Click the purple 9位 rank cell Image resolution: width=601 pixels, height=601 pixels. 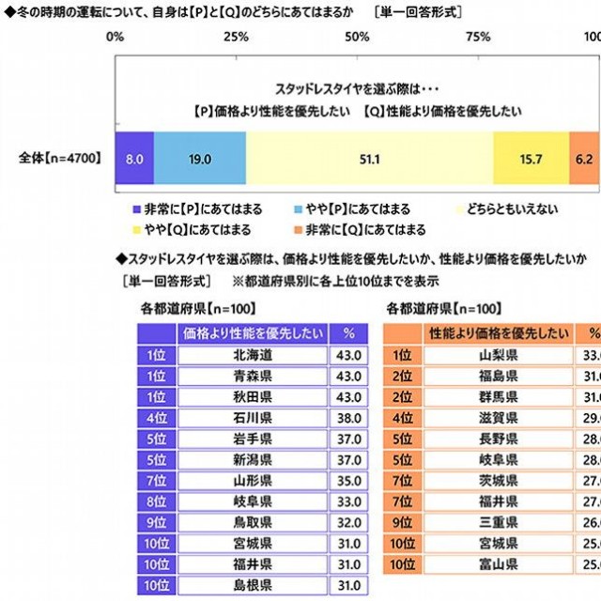[157, 522]
